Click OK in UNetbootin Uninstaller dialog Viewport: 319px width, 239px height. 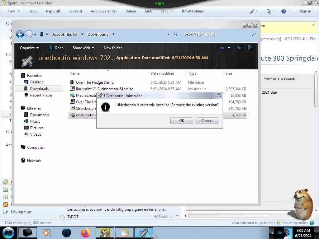click(182, 120)
